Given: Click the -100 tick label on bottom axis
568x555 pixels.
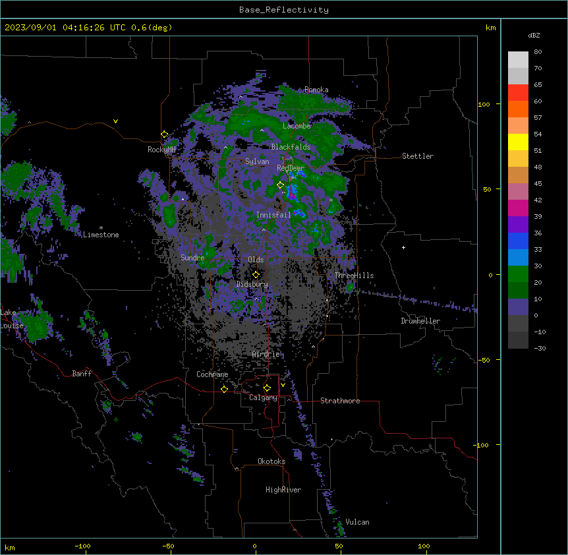Looking at the screenshot, I should pyautogui.click(x=82, y=546).
